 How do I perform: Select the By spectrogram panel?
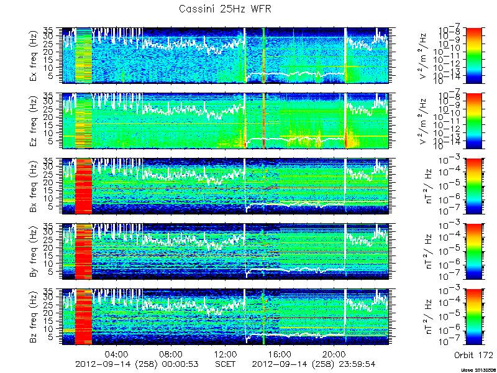[x=226, y=252]
